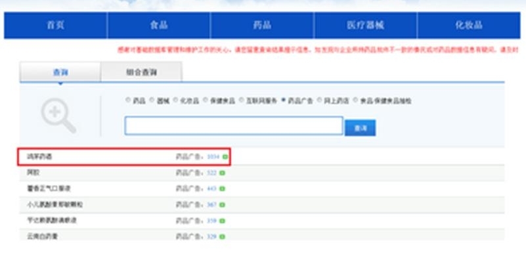Switch to the 组合查询 tab

point(142,72)
